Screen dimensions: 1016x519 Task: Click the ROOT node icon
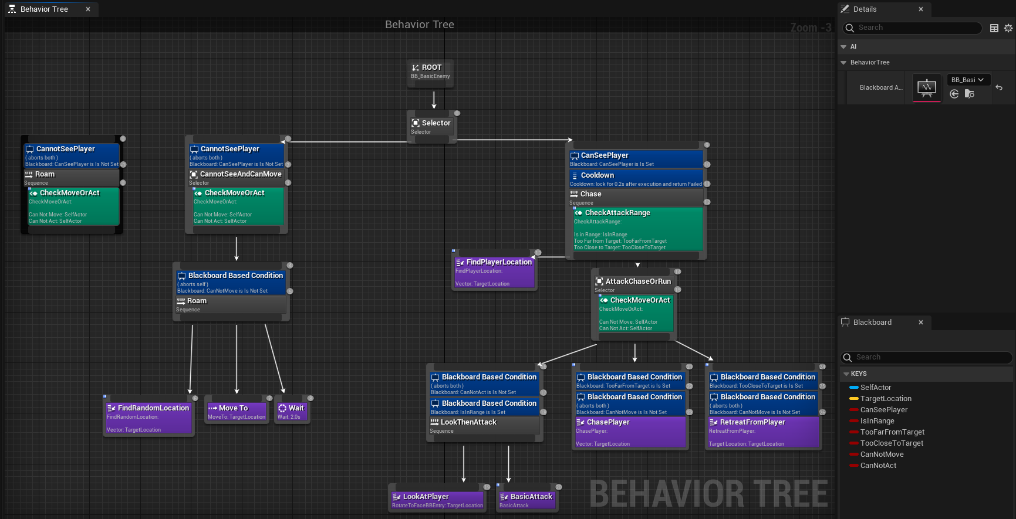415,68
